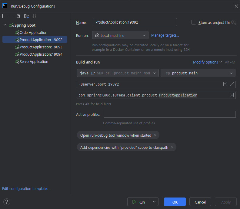Click the Sort configurations alphabetically icon
The width and height of the screenshot is (240, 209).
pos(34,16)
